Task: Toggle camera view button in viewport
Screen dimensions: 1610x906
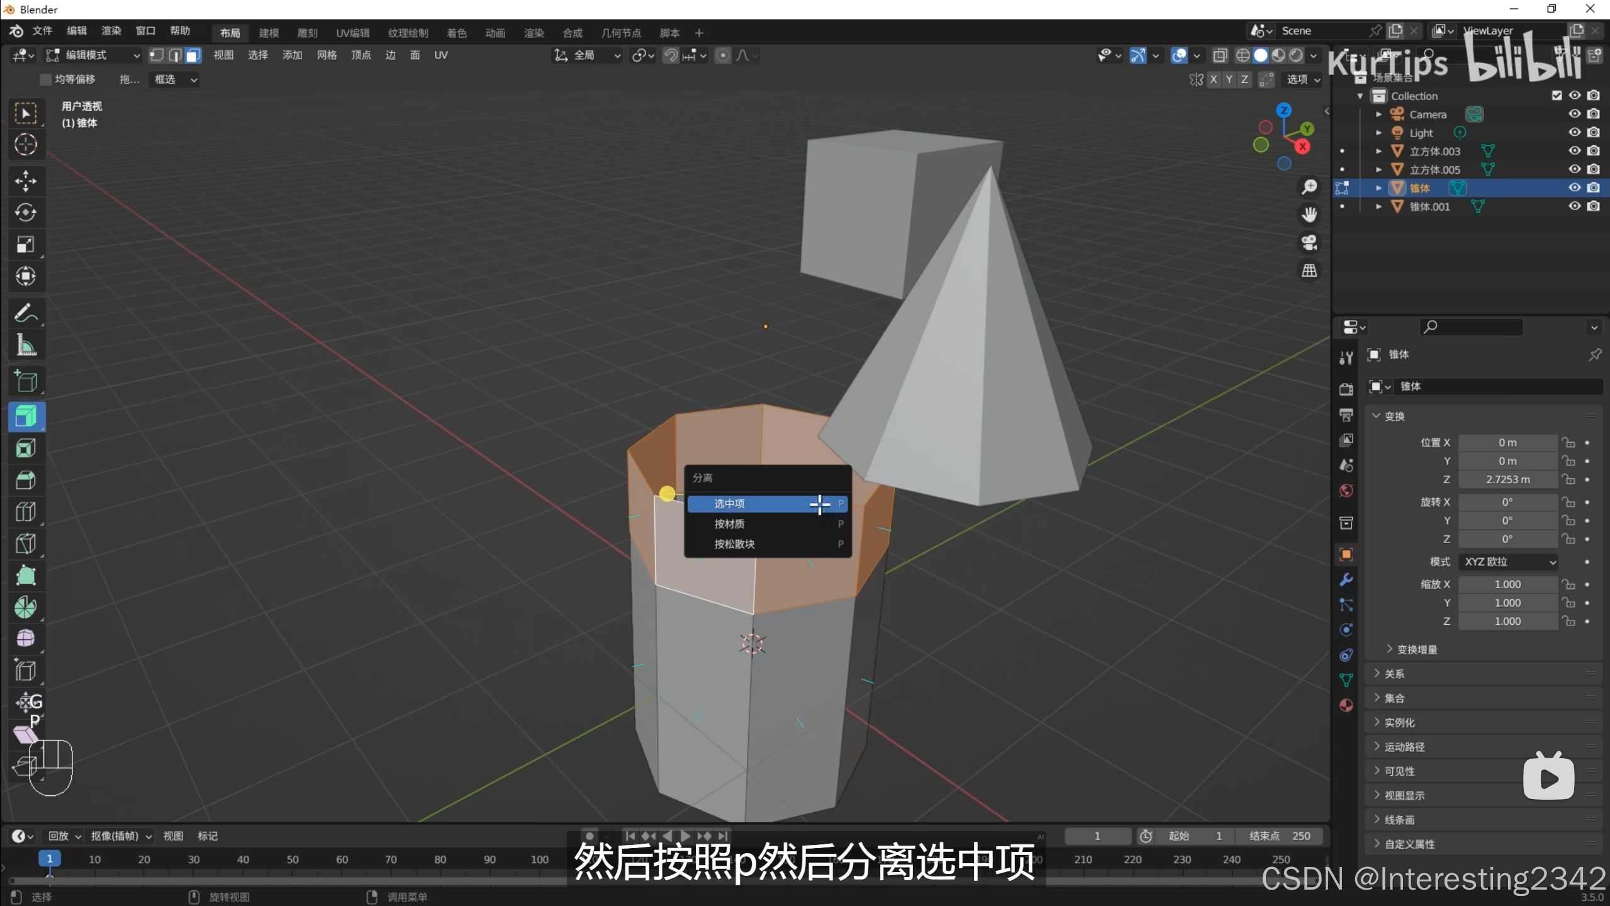Action: click(1309, 243)
